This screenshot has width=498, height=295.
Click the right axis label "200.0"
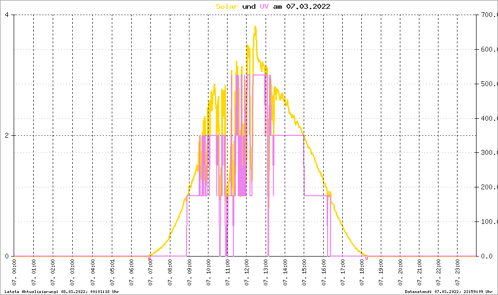tap(489, 187)
